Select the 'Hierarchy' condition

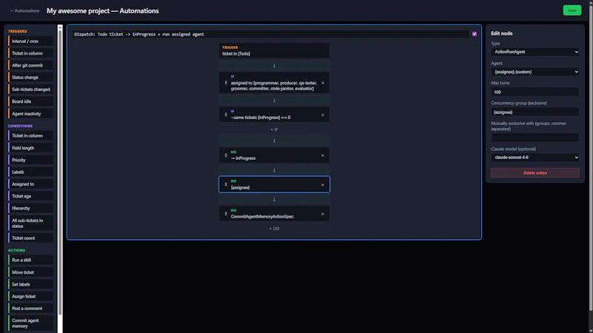pos(30,209)
